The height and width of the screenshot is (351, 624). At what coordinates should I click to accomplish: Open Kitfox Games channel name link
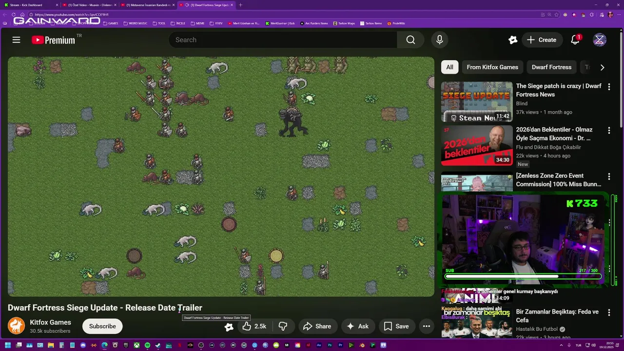click(50, 322)
